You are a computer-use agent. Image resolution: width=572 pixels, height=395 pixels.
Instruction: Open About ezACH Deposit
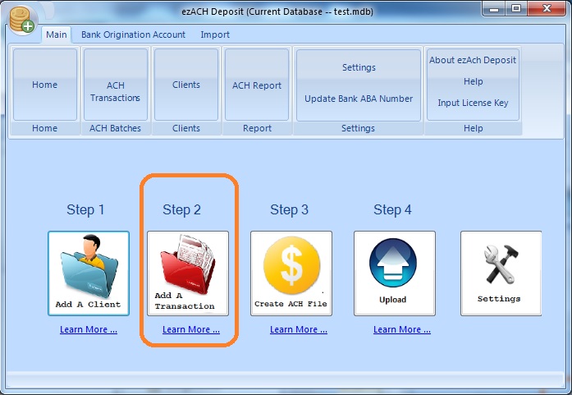pyautogui.click(x=473, y=60)
